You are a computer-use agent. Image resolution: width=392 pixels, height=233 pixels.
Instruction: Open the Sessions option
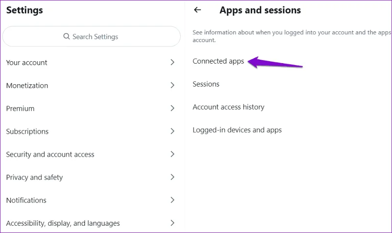(x=206, y=84)
